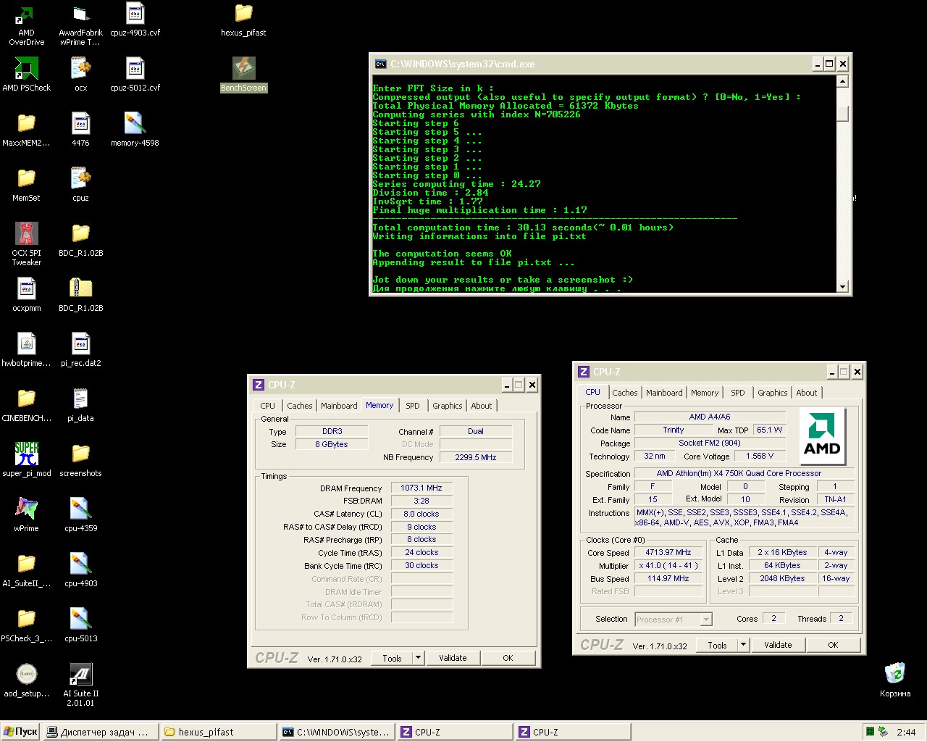Viewport: 927px width, 742px height.
Task: Switch to hexus_pifast taskbar button
Action: (x=219, y=732)
